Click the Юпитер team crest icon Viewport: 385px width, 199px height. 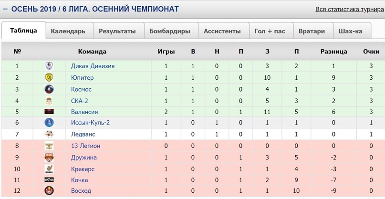tap(49, 78)
